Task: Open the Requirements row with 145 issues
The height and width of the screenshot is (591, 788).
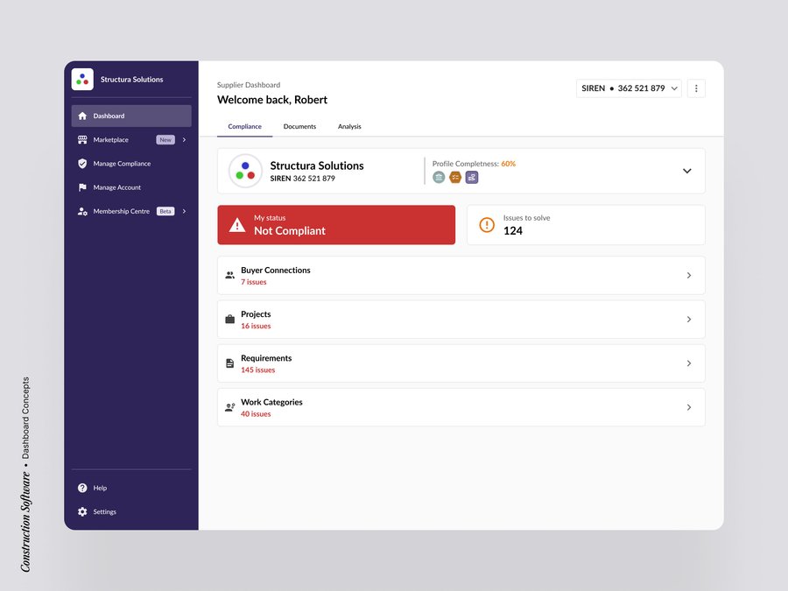Action: tap(461, 363)
